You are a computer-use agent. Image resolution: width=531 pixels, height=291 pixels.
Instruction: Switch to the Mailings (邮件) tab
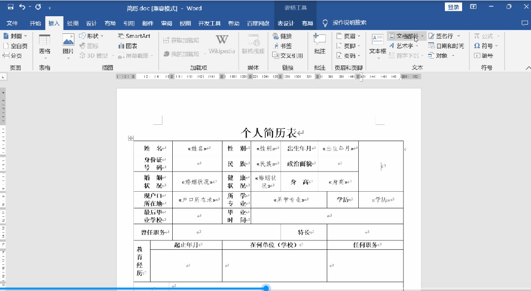tap(148, 23)
